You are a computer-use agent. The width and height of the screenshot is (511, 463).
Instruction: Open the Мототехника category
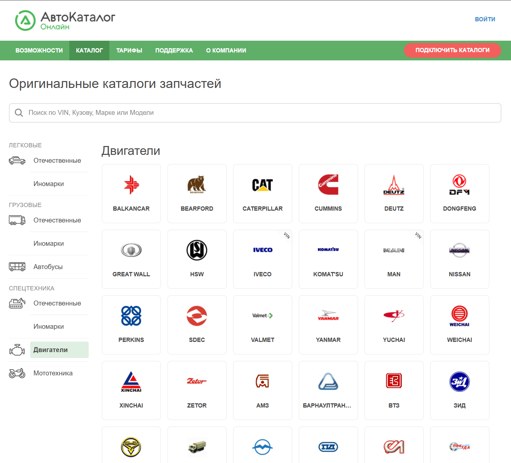tap(53, 373)
